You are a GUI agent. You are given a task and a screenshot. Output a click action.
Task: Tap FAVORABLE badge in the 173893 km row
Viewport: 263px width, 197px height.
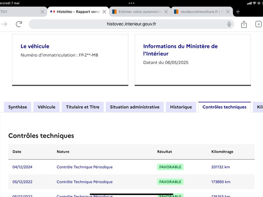click(x=170, y=182)
